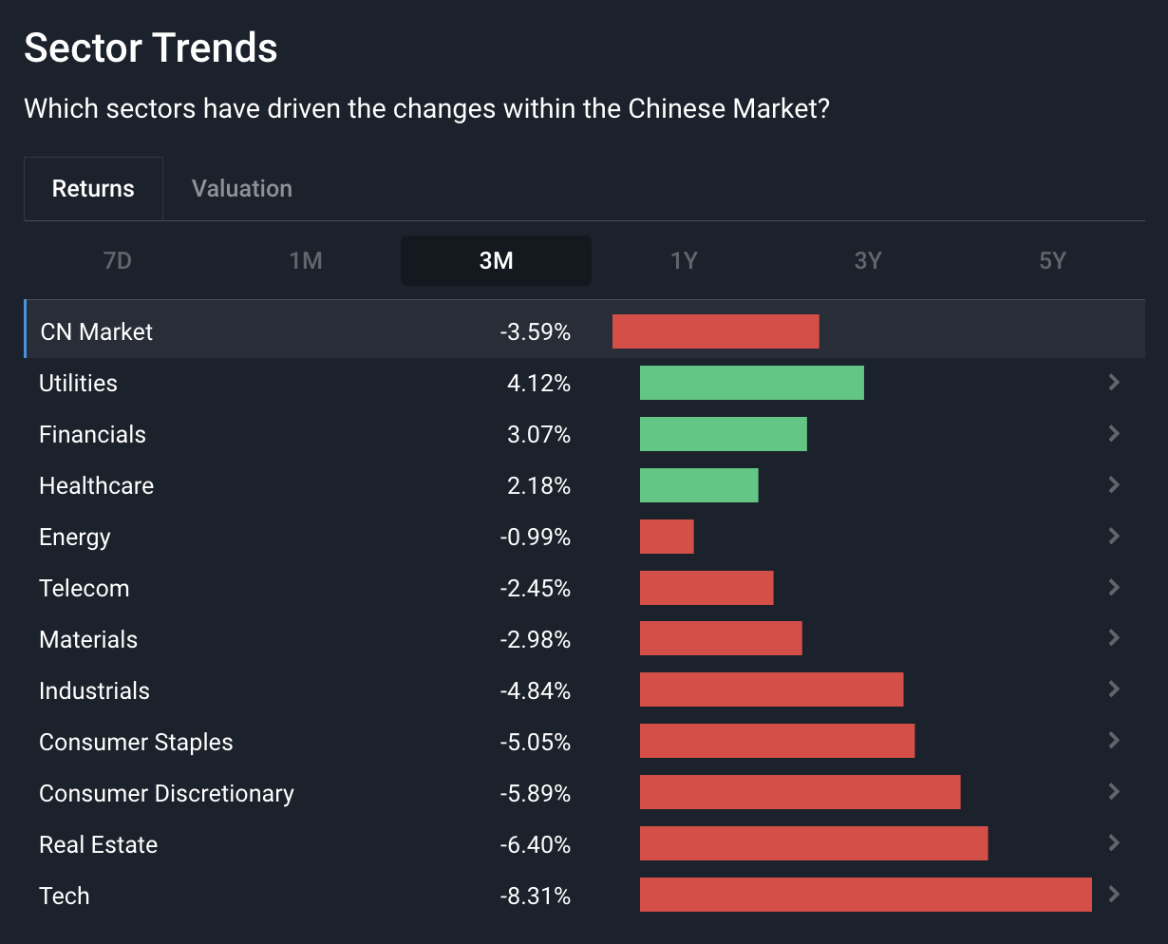Screen dimensions: 1168x944
Task: Switch to the Valuation tab
Action: tap(242, 189)
